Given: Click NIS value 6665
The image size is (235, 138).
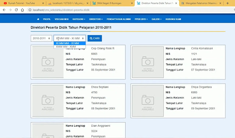Looking at the screenshot, I should [94, 54].
